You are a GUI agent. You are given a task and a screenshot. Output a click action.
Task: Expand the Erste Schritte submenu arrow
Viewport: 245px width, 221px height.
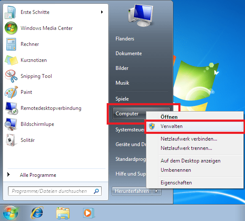(x=102, y=12)
